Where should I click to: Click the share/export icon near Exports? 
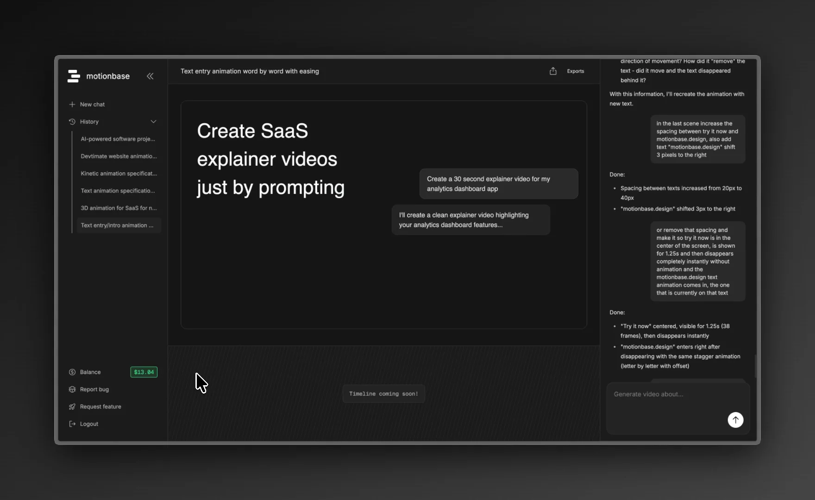[553, 71]
